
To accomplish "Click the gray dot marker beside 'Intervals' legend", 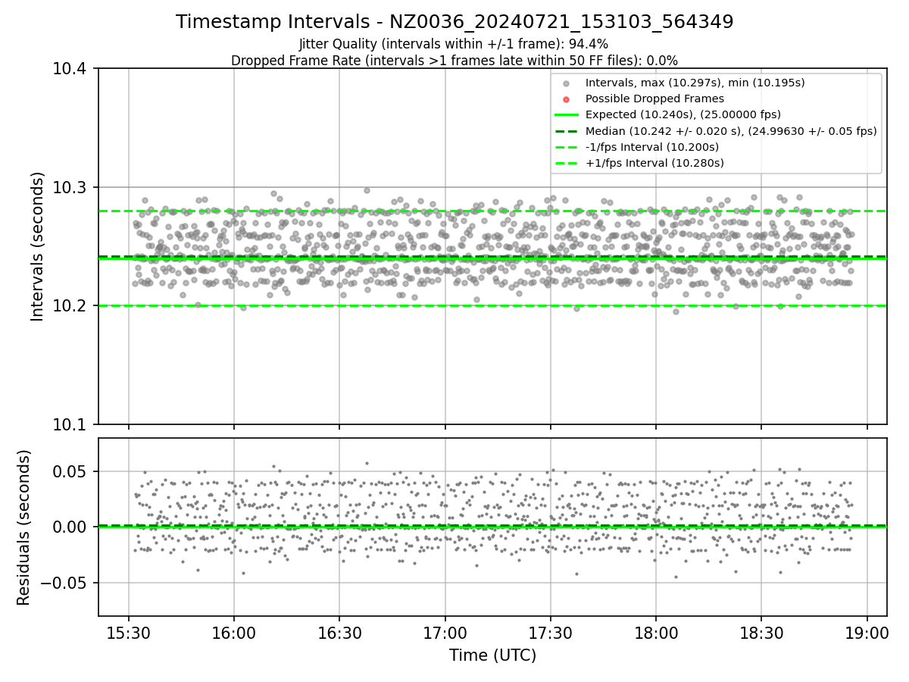I will 566,83.
